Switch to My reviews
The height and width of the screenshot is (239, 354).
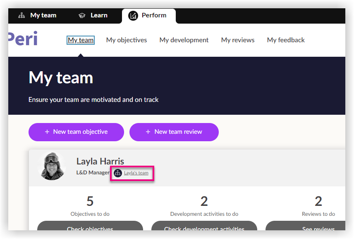(238, 40)
